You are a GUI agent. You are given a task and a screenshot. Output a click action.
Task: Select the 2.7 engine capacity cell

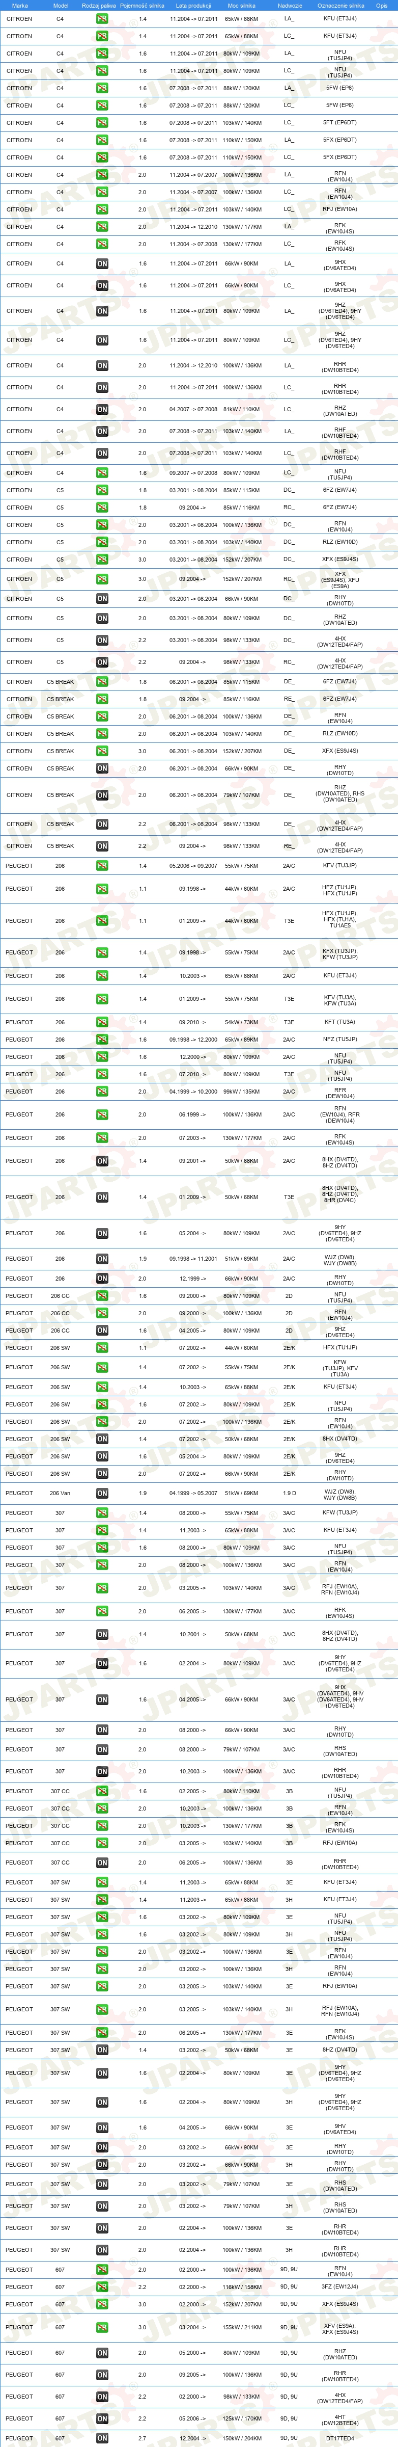pos(143,2437)
